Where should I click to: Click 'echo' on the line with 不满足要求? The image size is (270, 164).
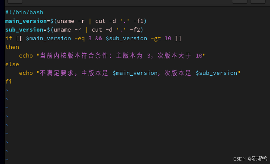(26, 73)
